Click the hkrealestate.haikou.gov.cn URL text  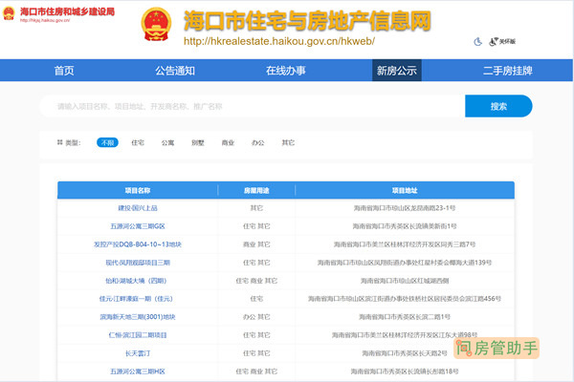(x=279, y=41)
